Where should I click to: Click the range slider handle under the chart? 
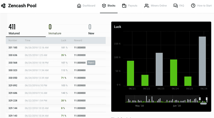coord(203,104)
